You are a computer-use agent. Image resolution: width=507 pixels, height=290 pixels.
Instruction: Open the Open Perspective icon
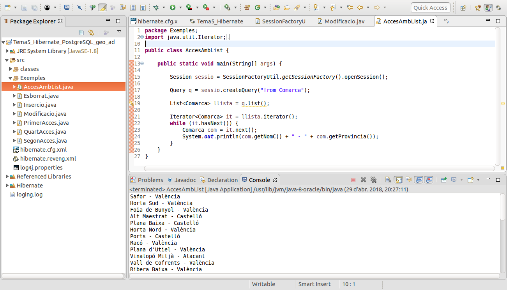coord(463,7)
